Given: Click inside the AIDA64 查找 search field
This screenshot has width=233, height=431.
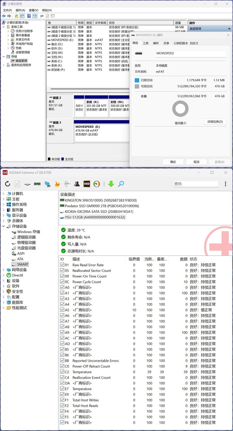Looking at the screenshot, I should [195, 184].
